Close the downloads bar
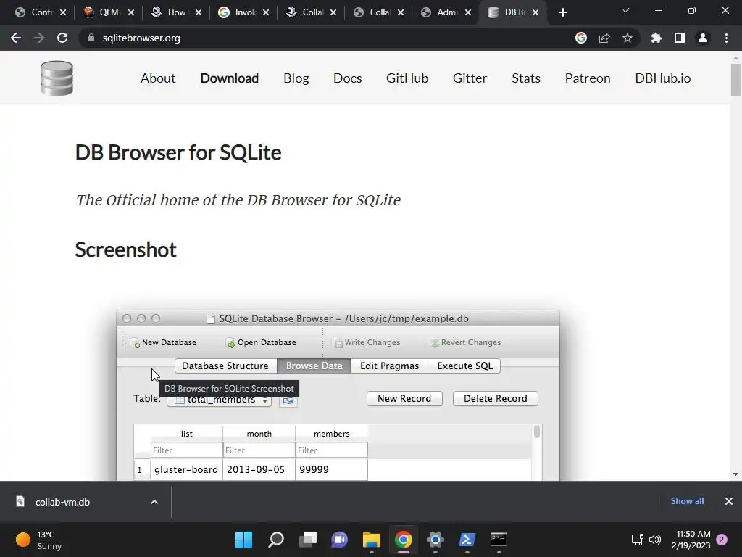Screen dimensions: 742x557 click(729, 501)
